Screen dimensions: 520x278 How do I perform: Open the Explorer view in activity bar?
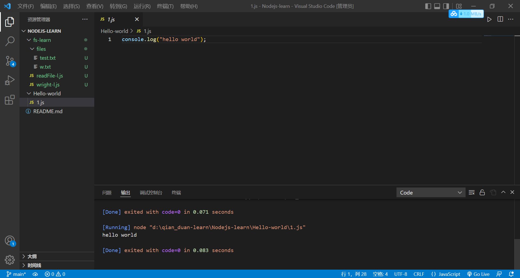pyautogui.click(x=9, y=22)
